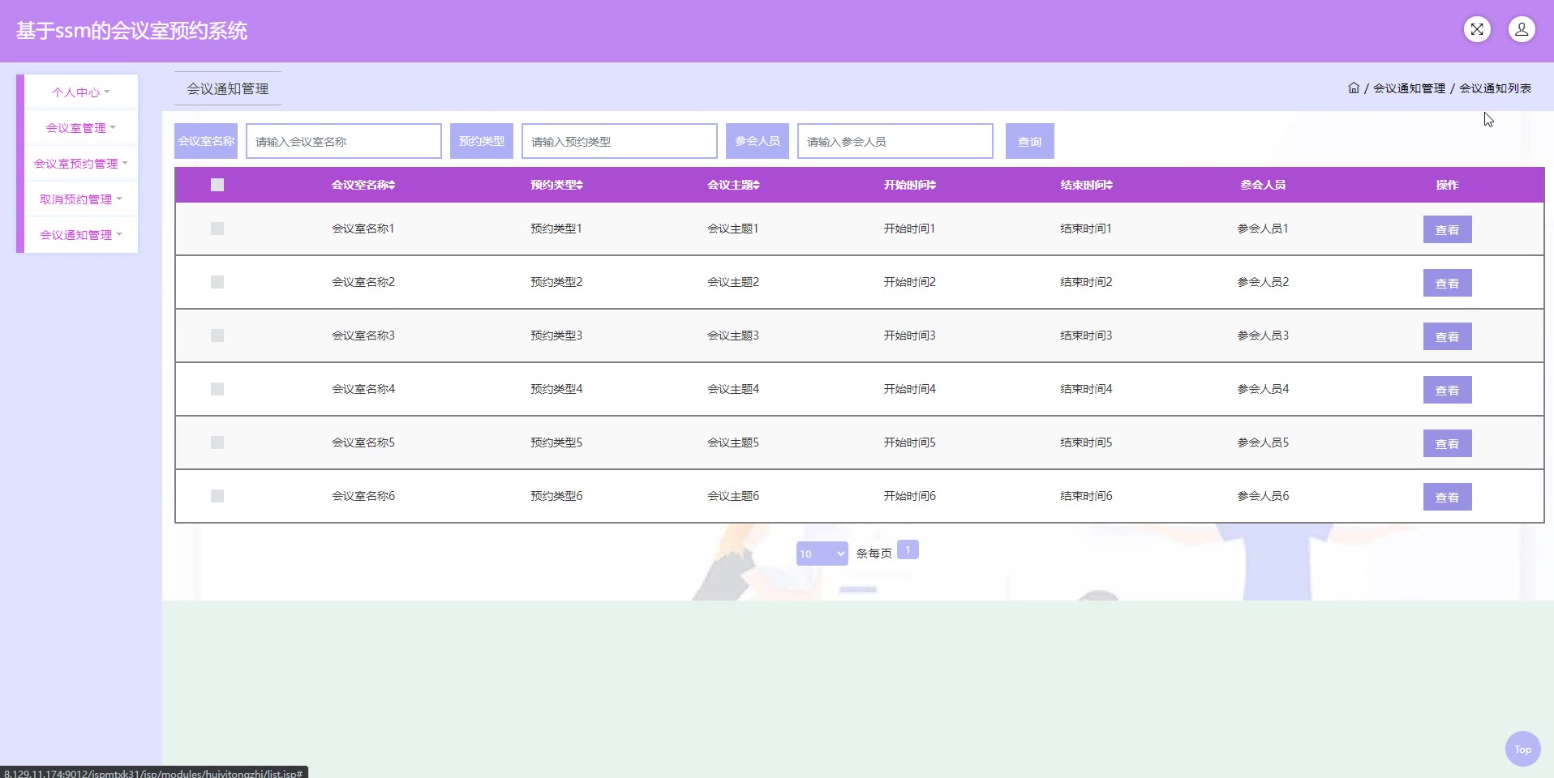View details for 会议室名称6 row
1554x778 pixels.
tap(1447, 497)
